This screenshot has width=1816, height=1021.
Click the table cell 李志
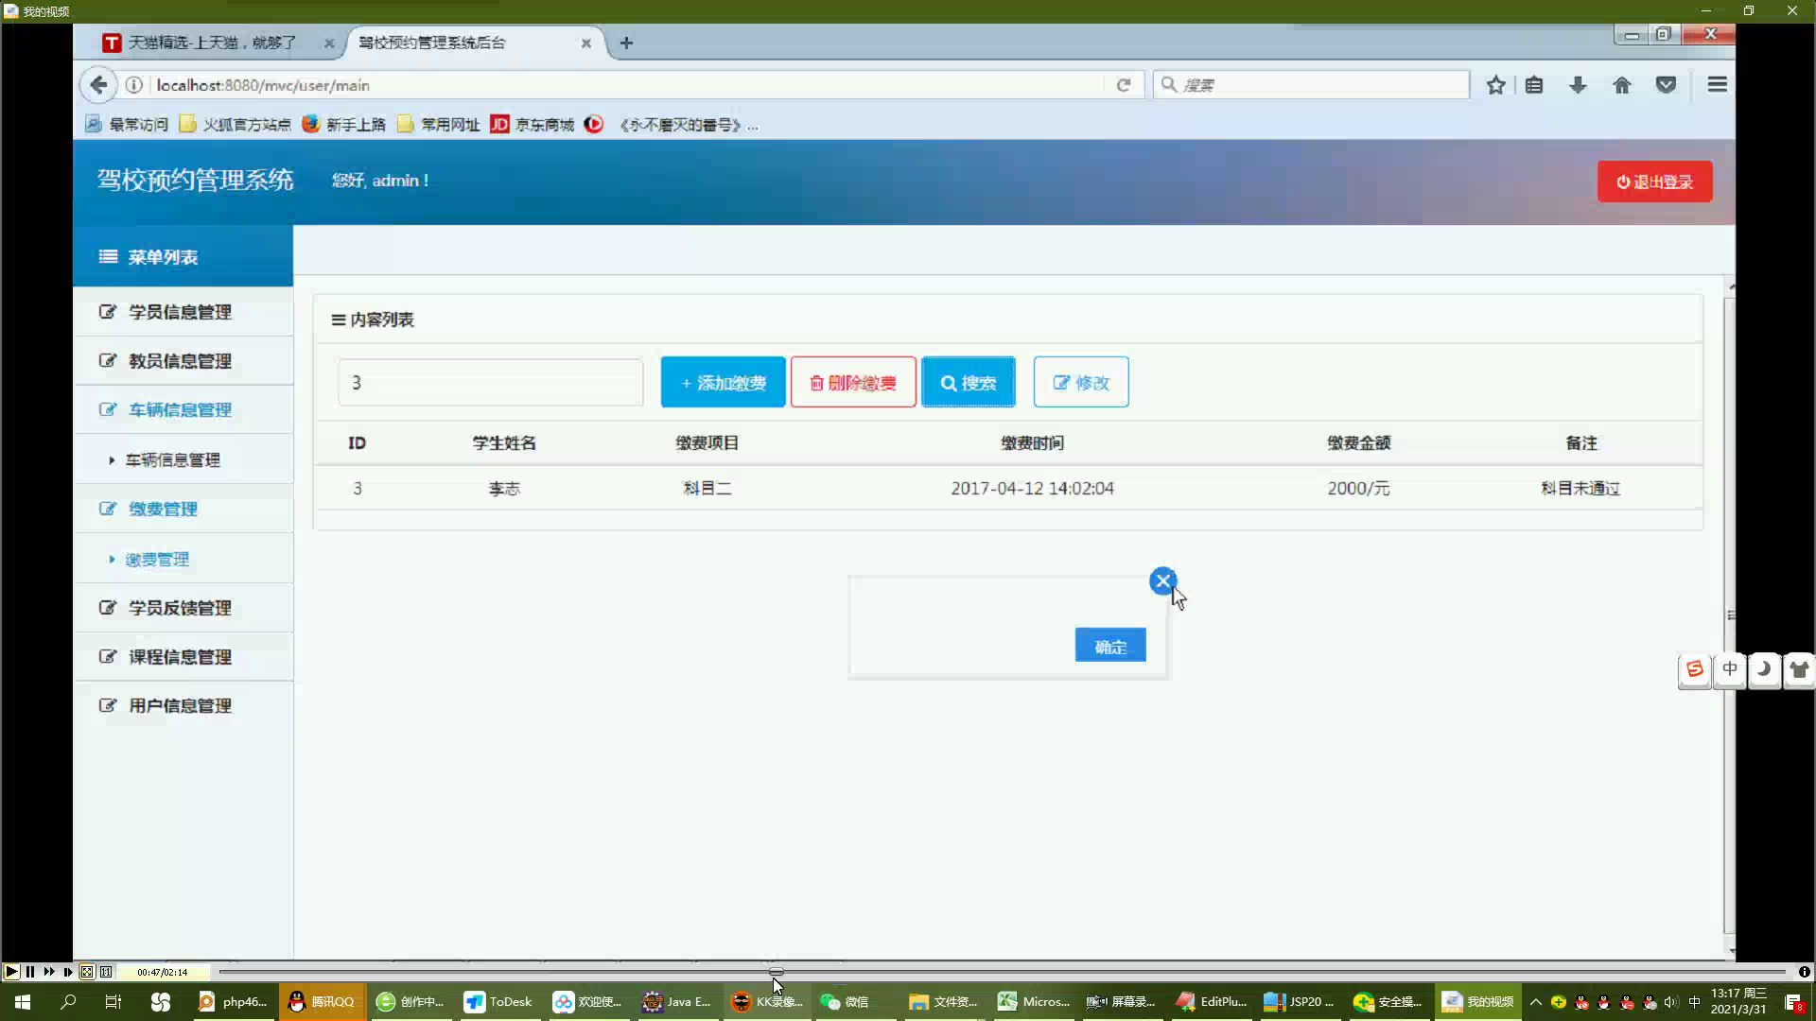[x=504, y=489]
